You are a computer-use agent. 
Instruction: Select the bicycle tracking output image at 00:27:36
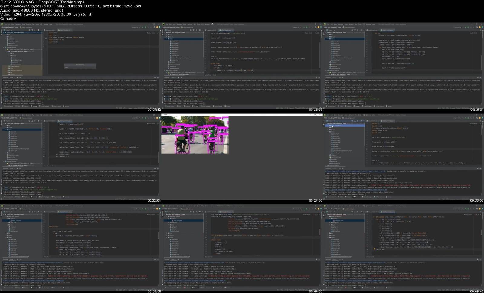pyautogui.click(x=195, y=135)
